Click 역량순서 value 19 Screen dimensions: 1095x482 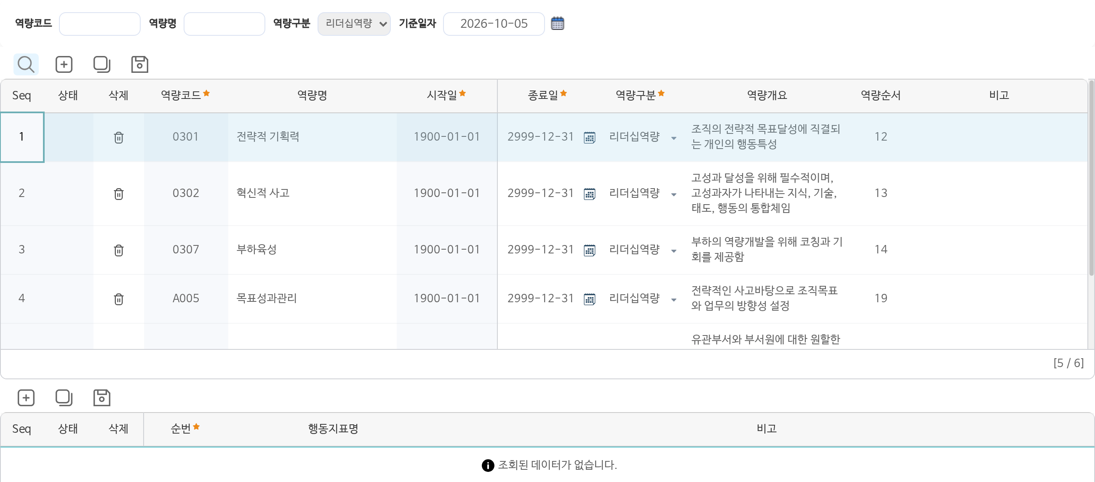tap(880, 298)
